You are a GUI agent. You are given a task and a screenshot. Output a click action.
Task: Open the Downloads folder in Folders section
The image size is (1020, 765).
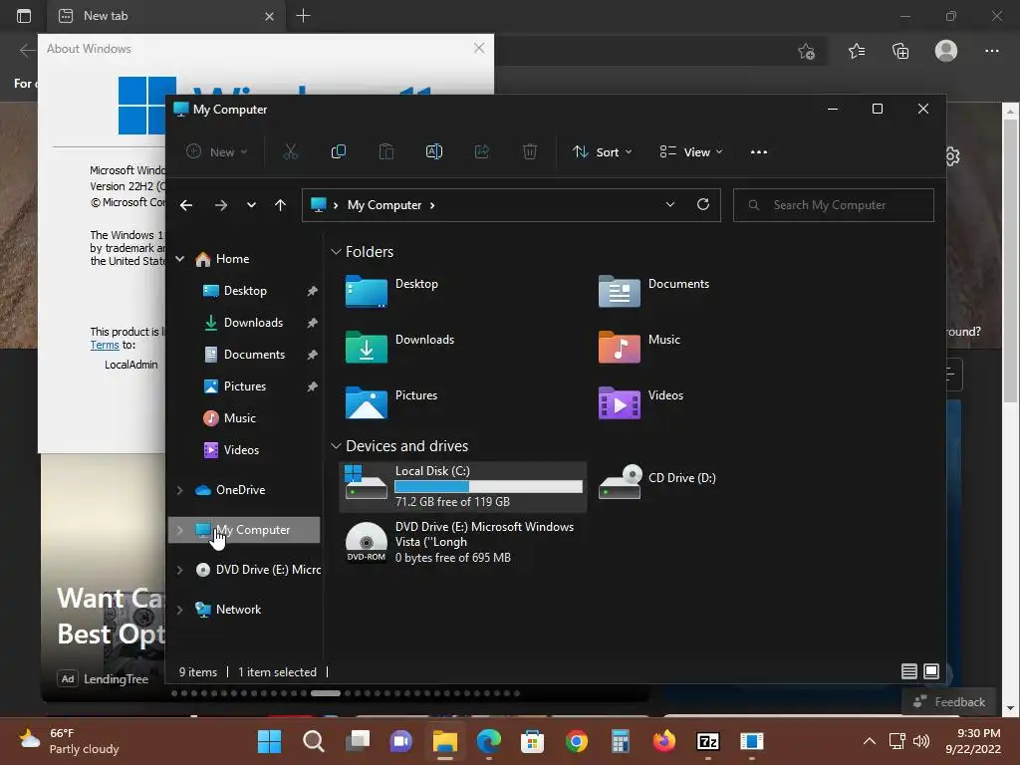(x=399, y=347)
